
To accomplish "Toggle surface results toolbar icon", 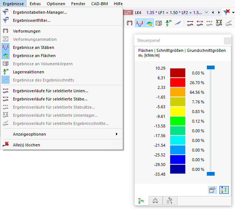I will tap(149, 23).
